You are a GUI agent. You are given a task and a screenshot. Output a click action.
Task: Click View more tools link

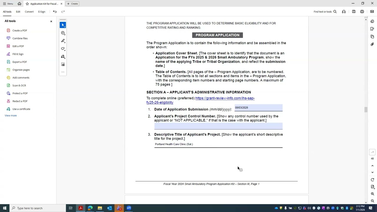pos(11,115)
